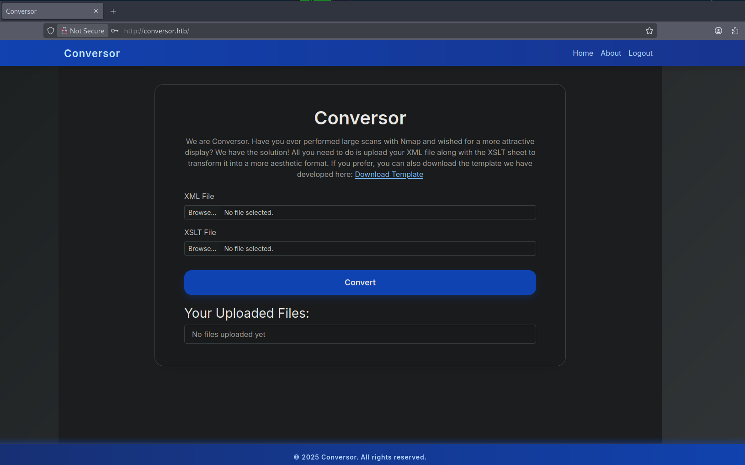Click the XML file name field
745x465 pixels.
pos(378,213)
